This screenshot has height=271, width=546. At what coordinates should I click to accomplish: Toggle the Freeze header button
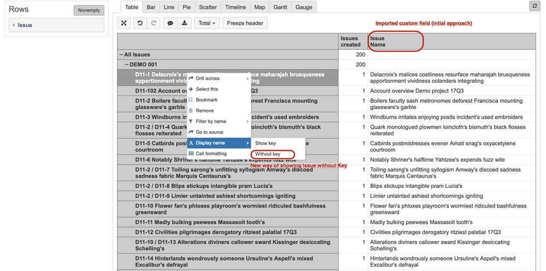245,23
